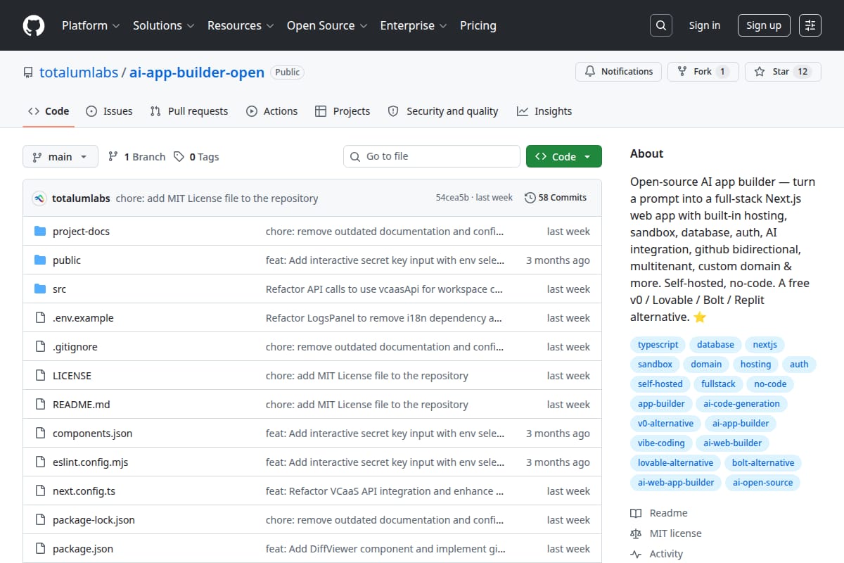Expand the green Code dropdown button
The width and height of the screenshot is (844, 563).
pyautogui.click(x=564, y=157)
